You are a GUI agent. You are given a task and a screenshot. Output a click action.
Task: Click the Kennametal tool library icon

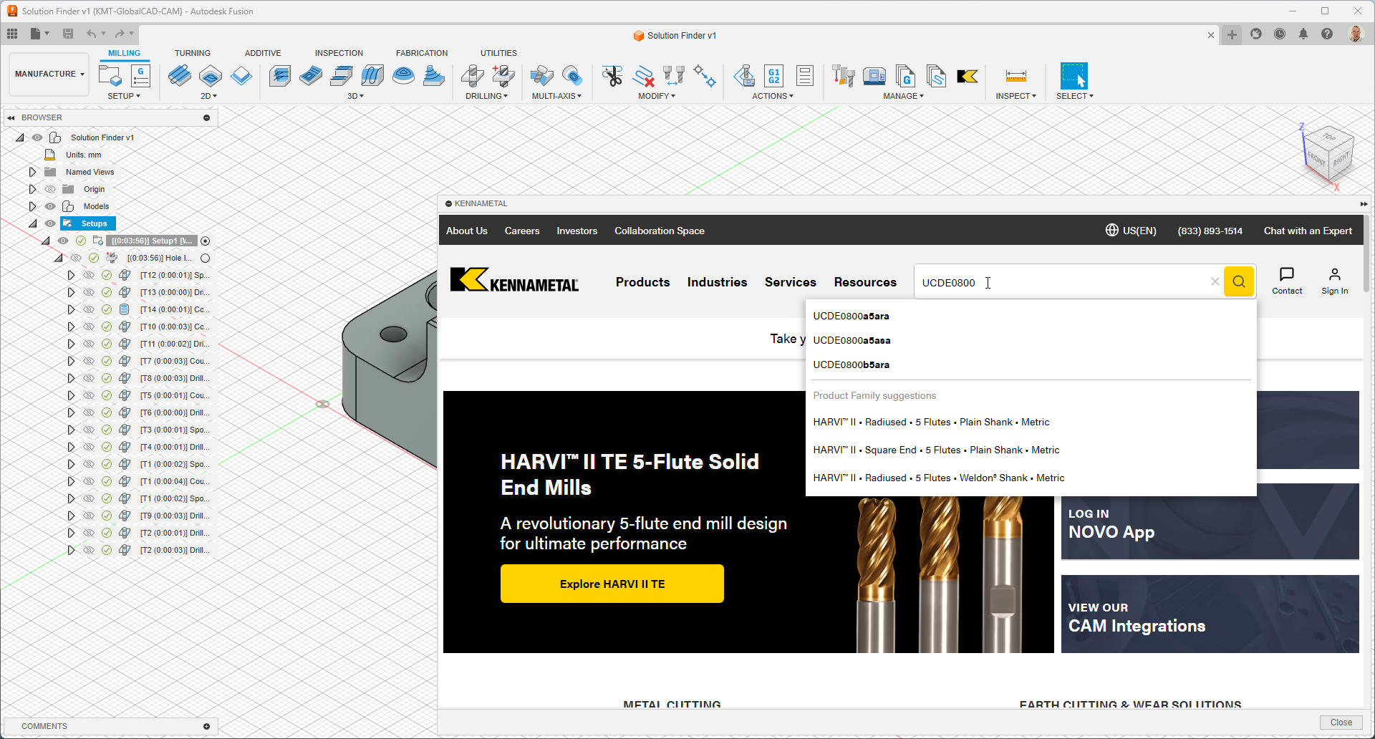(967, 77)
